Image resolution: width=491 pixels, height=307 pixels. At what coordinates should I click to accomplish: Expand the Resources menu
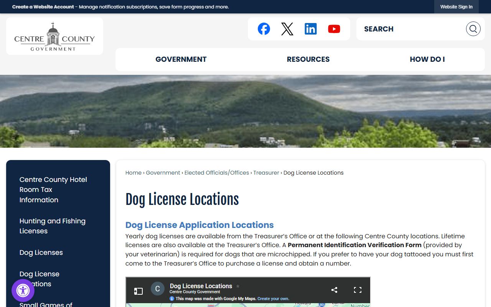[308, 59]
